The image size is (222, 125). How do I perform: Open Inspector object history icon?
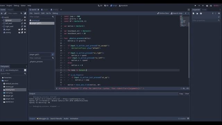219,13
